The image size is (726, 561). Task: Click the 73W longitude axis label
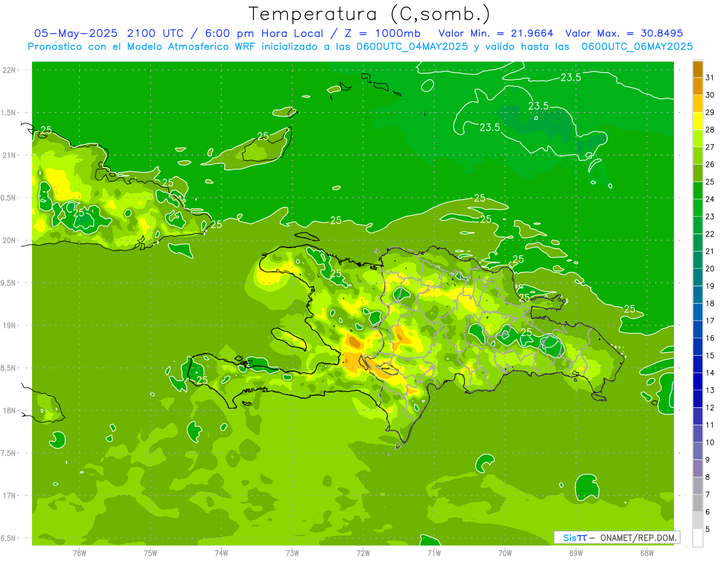point(292,553)
